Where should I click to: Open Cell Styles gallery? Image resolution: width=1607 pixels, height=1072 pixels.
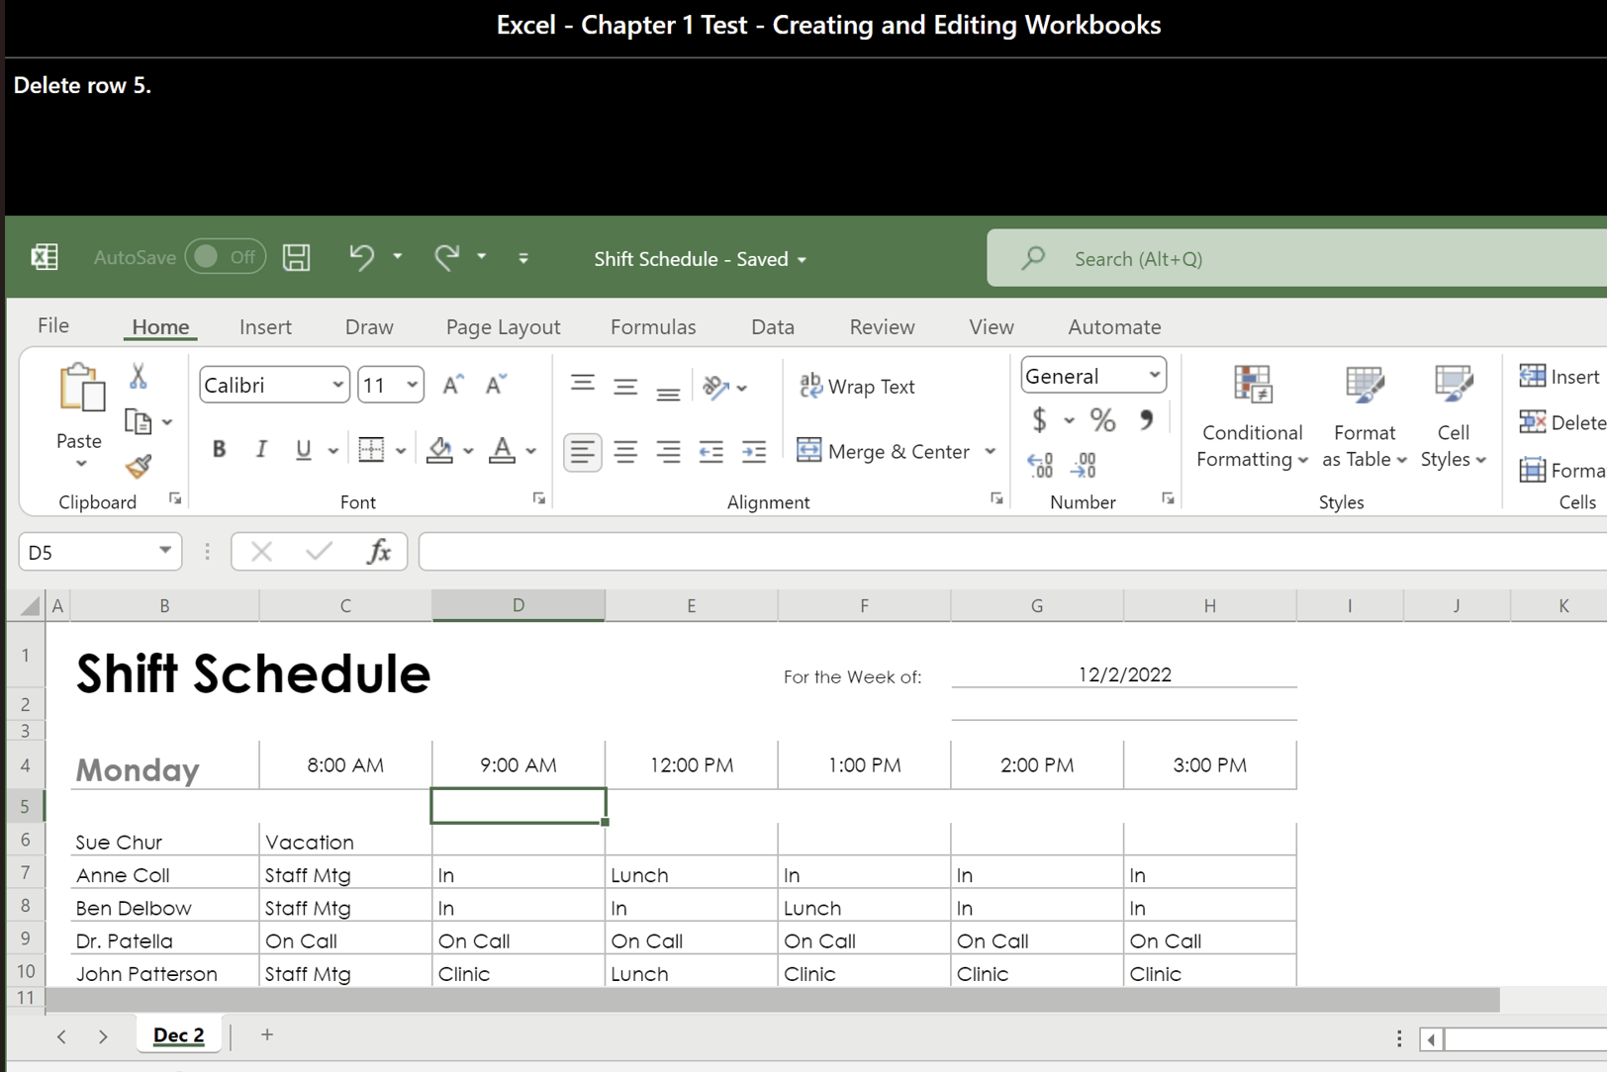coord(1454,416)
